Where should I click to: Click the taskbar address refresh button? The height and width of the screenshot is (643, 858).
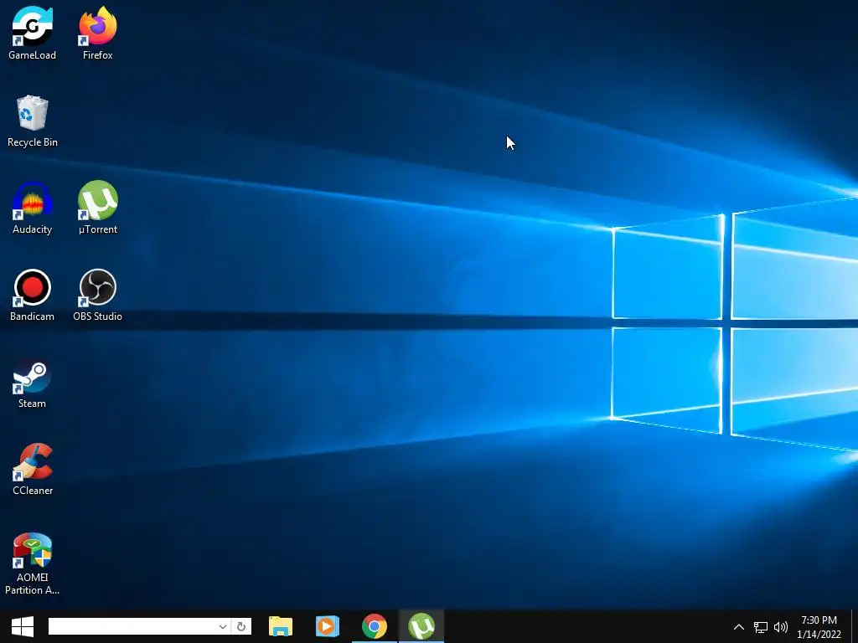coord(241,626)
